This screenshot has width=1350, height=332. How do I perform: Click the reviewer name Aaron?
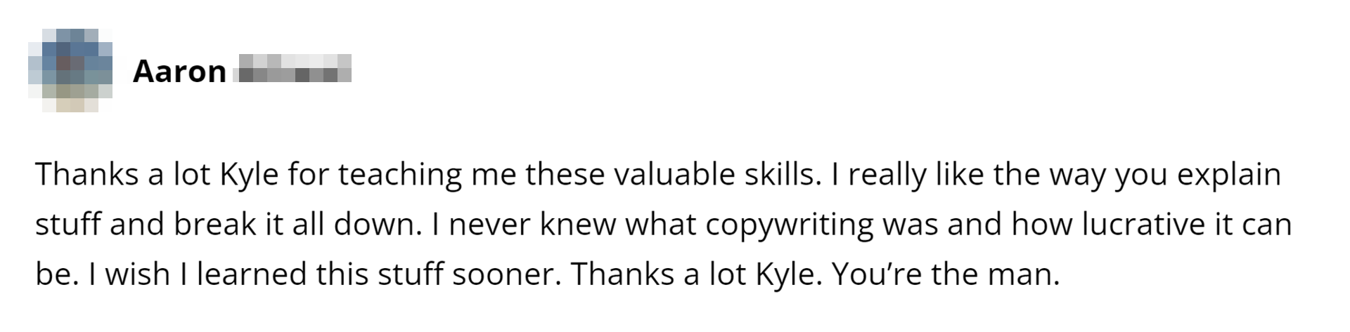(179, 72)
